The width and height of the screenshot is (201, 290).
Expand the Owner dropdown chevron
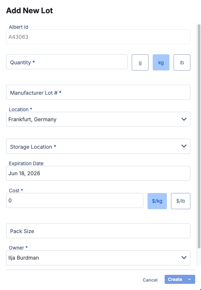(x=184, y=258)
